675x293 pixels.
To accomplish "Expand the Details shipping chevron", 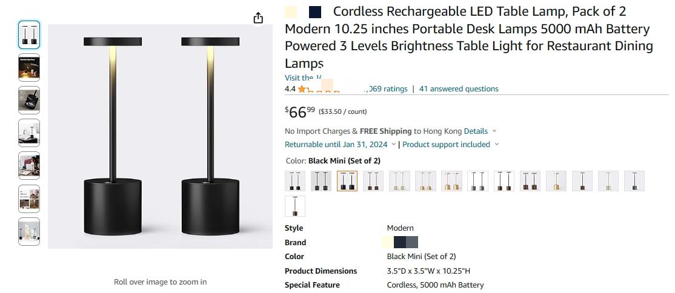I will (x=494, y=131).
